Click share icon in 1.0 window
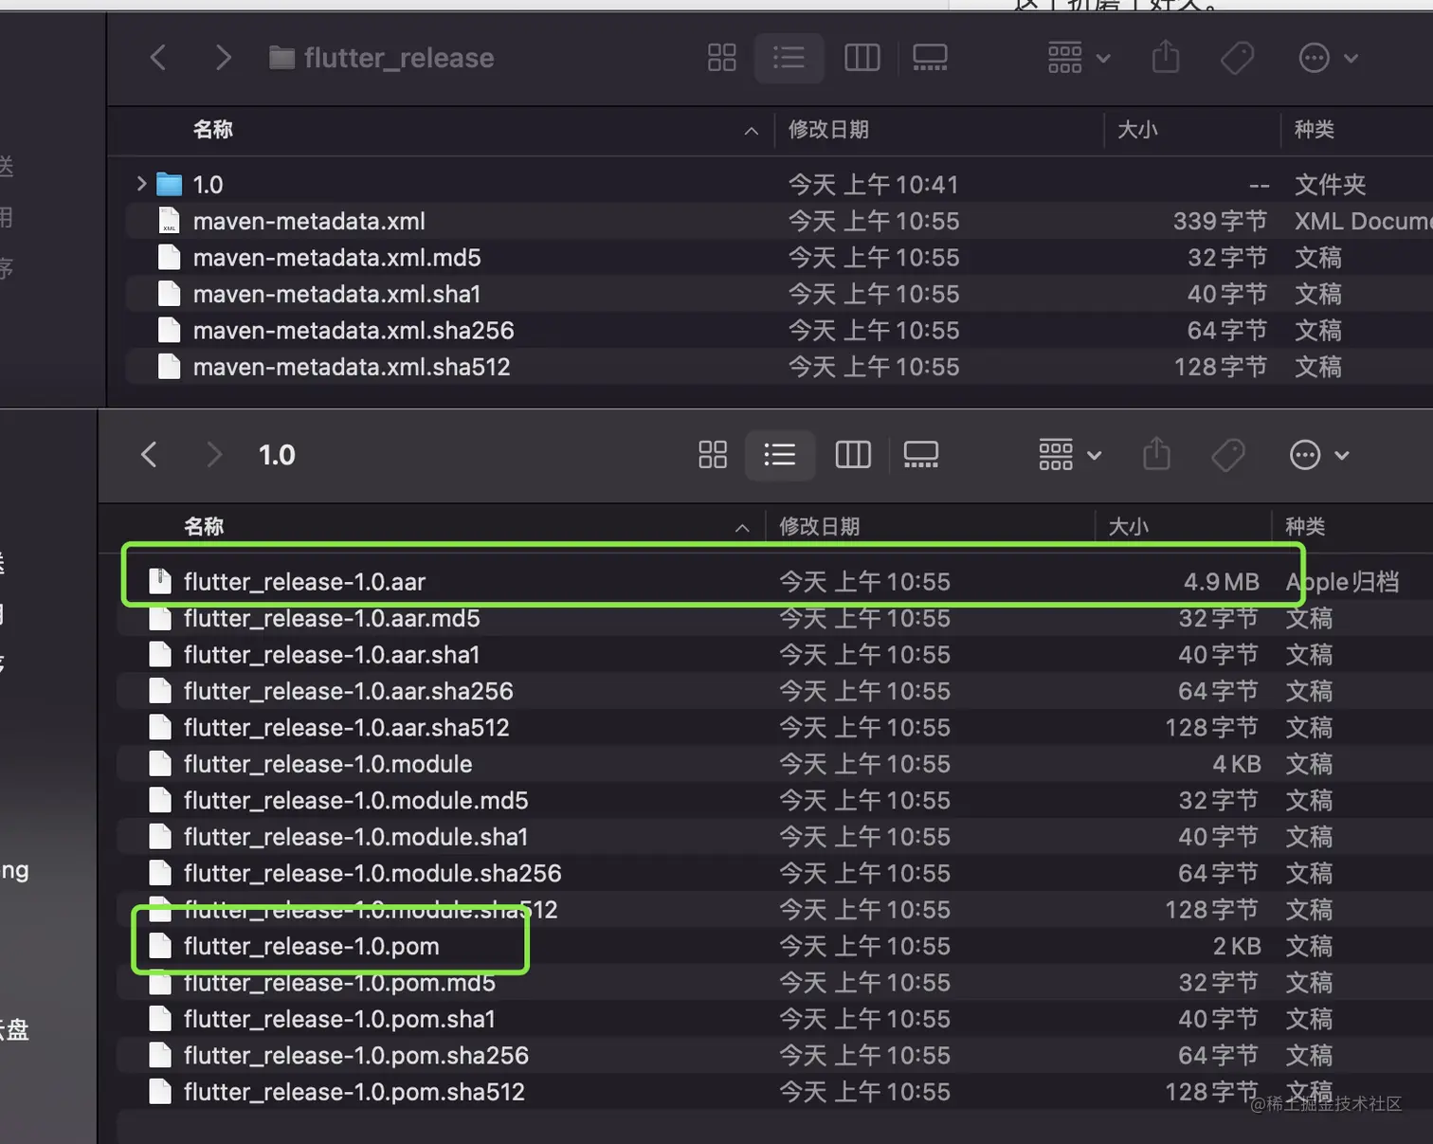Screen dimensions: 1433x1144 click(1156, 454)
